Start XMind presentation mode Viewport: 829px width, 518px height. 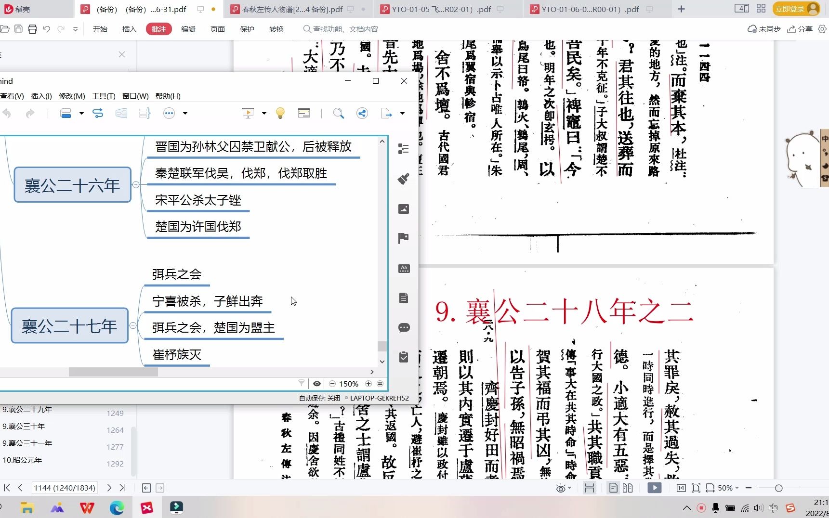click(248, 114)
